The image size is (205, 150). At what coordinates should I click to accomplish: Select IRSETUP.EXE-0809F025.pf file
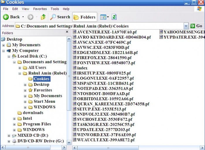(x=104, y=73)
